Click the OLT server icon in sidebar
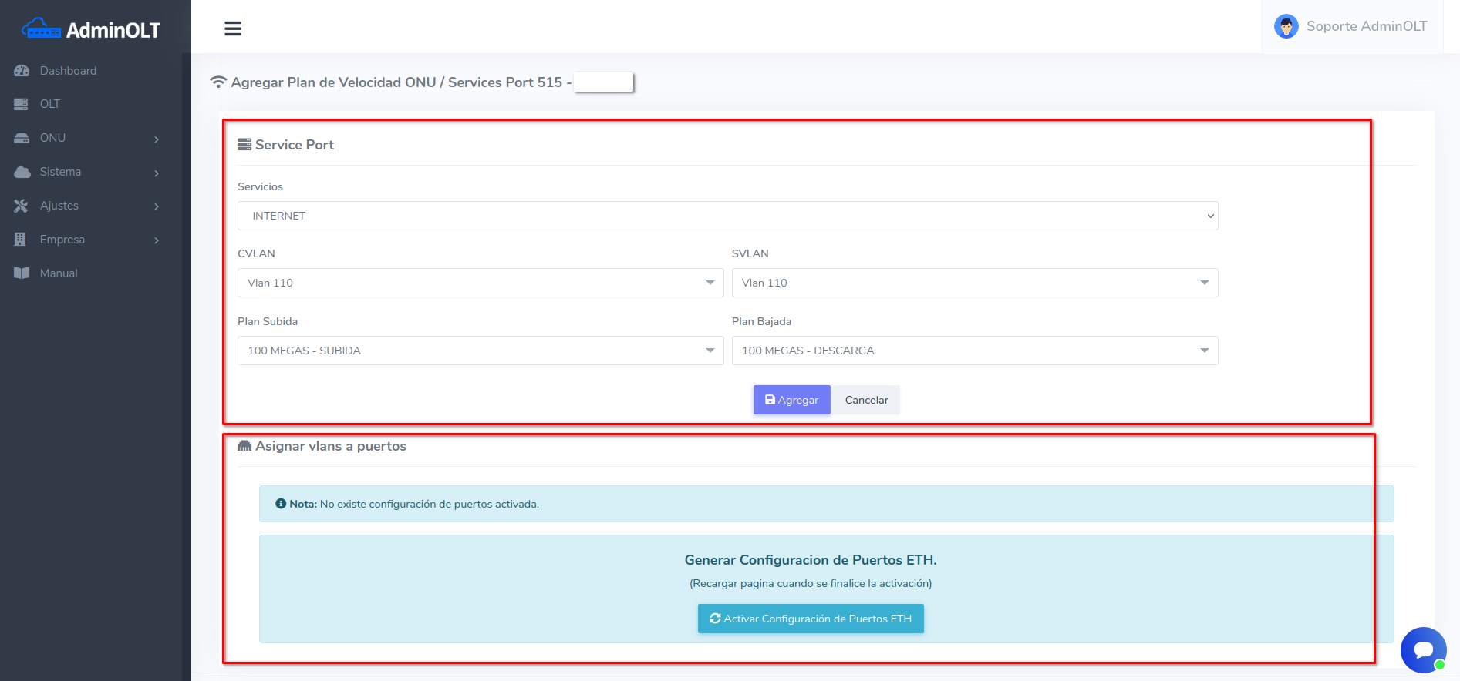The height and width of the screenshot is (681, 1460). point(22,104)
